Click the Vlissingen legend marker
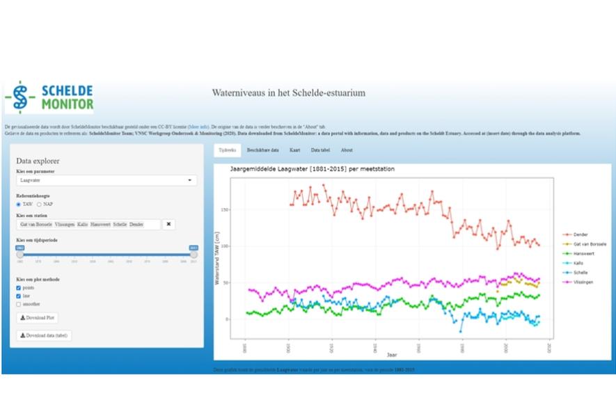This screenshot has height=409, width=616. coord(567,283)
